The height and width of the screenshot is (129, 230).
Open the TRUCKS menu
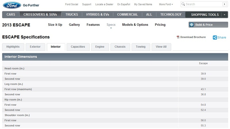[x=72, y=15]
